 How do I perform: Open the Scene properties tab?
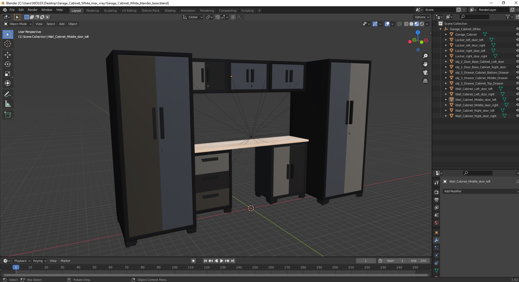(436, 215)
